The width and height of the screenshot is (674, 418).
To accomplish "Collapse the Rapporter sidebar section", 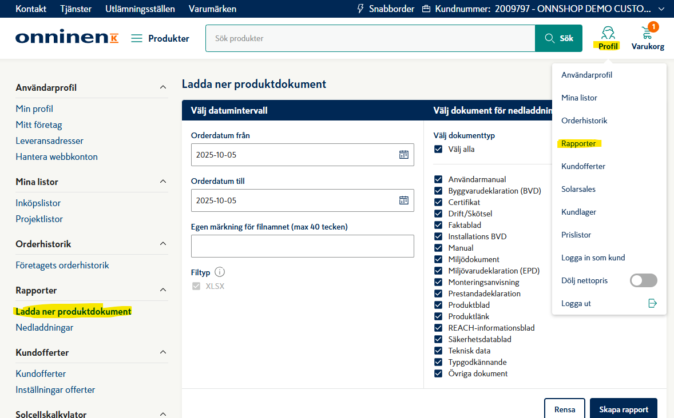I will point(163,290).
